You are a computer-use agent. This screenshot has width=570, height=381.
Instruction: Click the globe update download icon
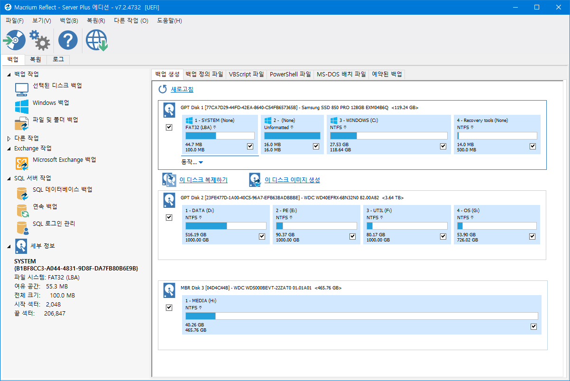tap(96, 40)
